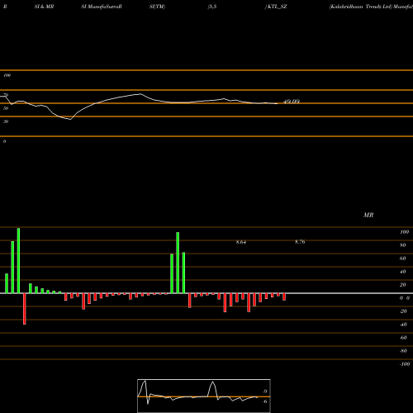Image resolution: width=413 pixels, height=413 pixels.
Task: Click the -9 label in mini chart
Action: 264,392
